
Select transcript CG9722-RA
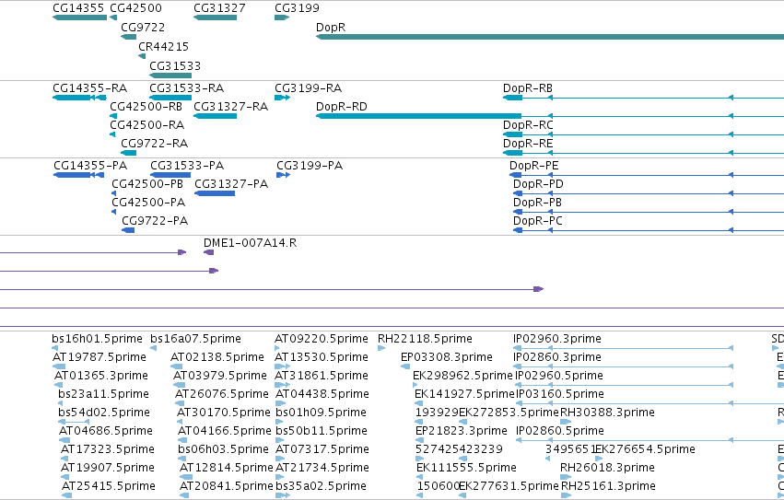coord(128,153)
